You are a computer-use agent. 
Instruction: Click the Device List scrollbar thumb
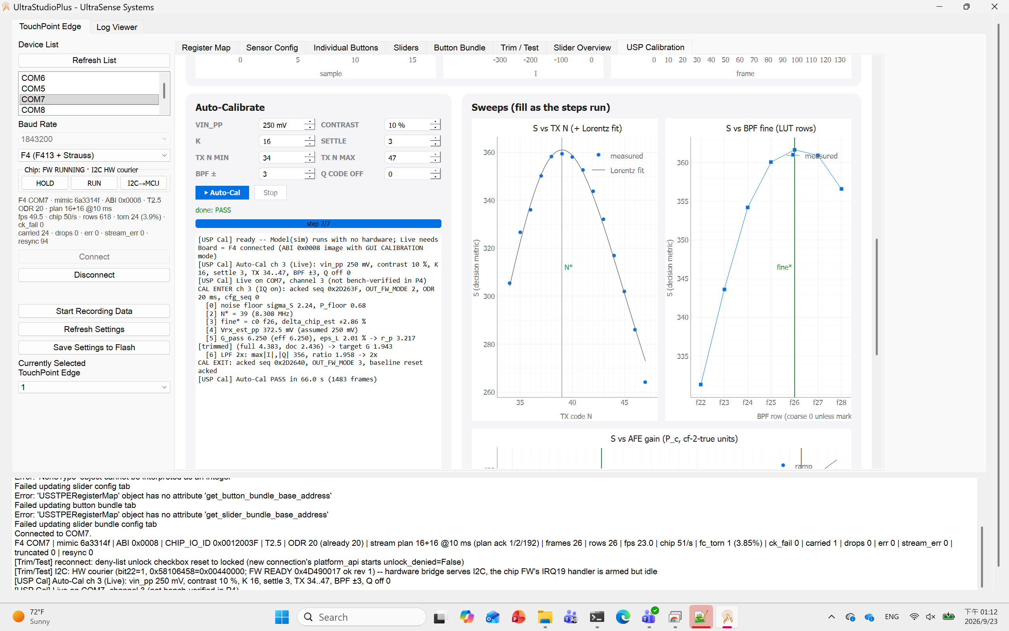tap(164, 91)
